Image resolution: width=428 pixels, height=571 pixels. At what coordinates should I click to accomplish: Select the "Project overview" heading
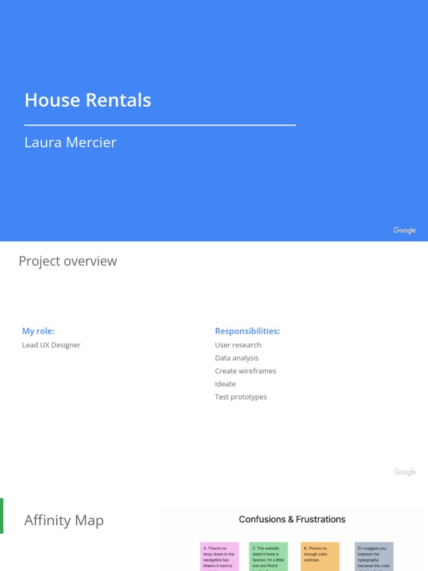(67, 261)
